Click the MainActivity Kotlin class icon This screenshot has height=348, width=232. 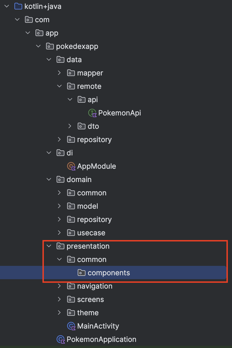tap(71, 326)
